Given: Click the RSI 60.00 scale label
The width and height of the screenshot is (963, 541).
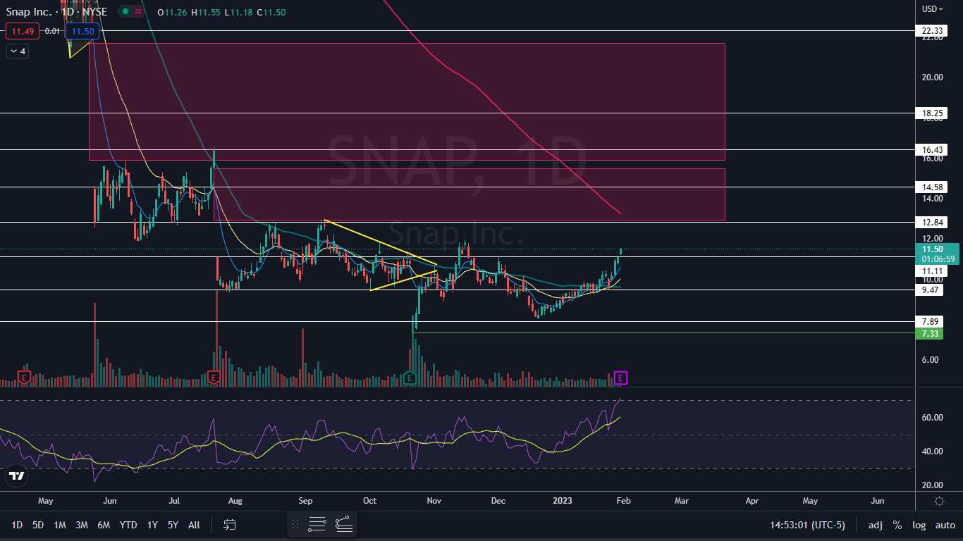Looking at the screenshot, I should [933, 418].
